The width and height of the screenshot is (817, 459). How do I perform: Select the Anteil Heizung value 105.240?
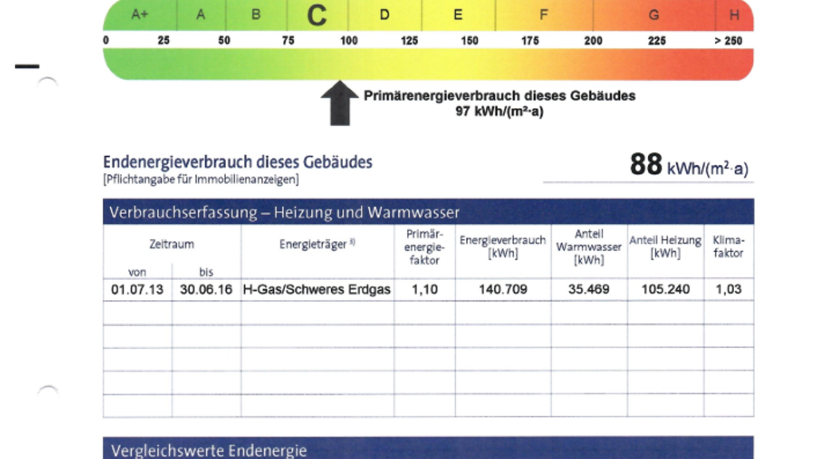point(665,289)
